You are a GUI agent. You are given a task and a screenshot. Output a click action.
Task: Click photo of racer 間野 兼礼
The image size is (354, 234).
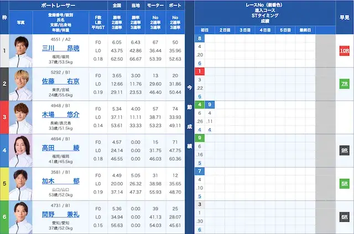click(21, 217)
